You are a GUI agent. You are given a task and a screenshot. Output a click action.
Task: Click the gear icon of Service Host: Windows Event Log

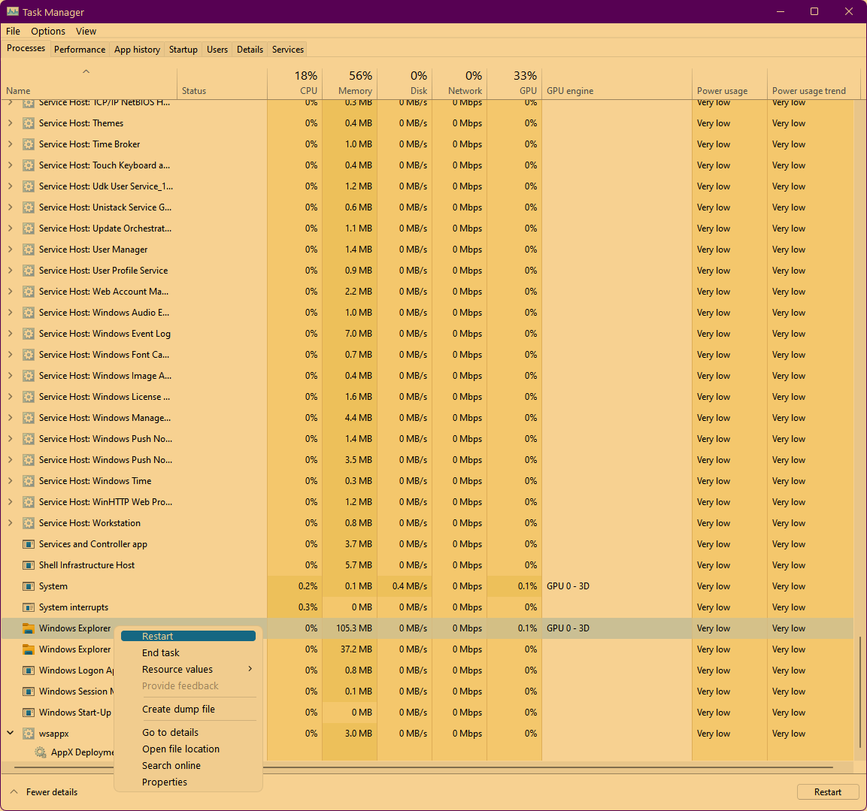(29, 334)
